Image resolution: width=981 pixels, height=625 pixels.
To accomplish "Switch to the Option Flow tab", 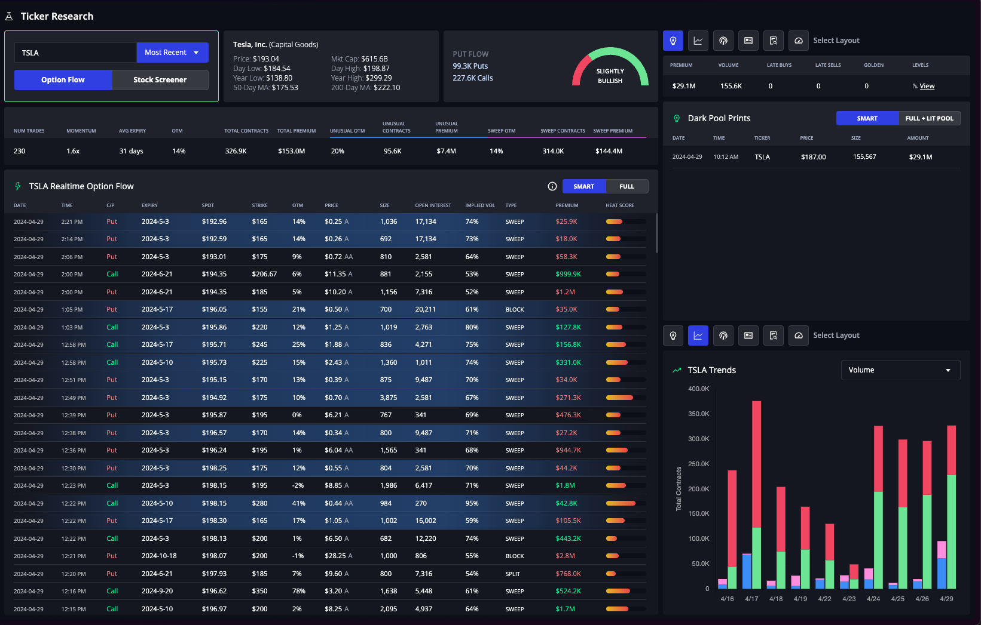I will (x=63, y=80).
